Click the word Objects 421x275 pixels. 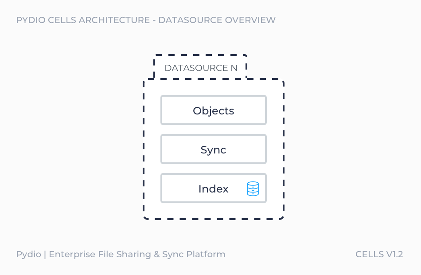(214, 111)
